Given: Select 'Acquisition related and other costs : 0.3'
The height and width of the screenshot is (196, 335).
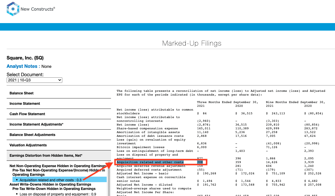Looking at the screenshot, I should [x=50, y=180].
